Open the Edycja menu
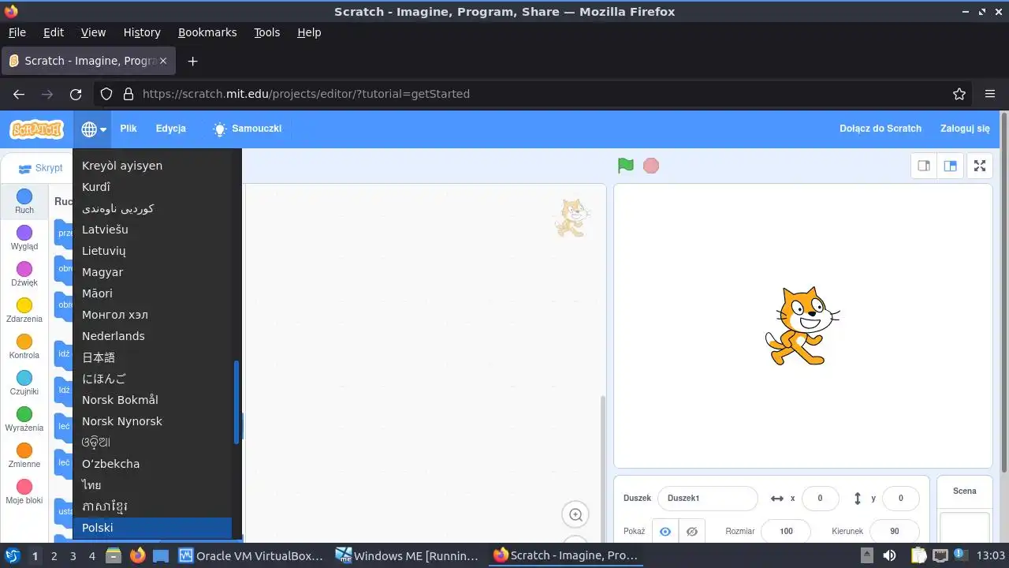 (171, 129)
